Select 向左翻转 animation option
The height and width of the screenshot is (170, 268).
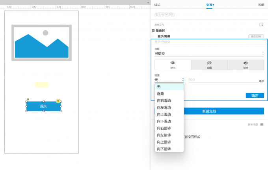[x=169, y=135]
